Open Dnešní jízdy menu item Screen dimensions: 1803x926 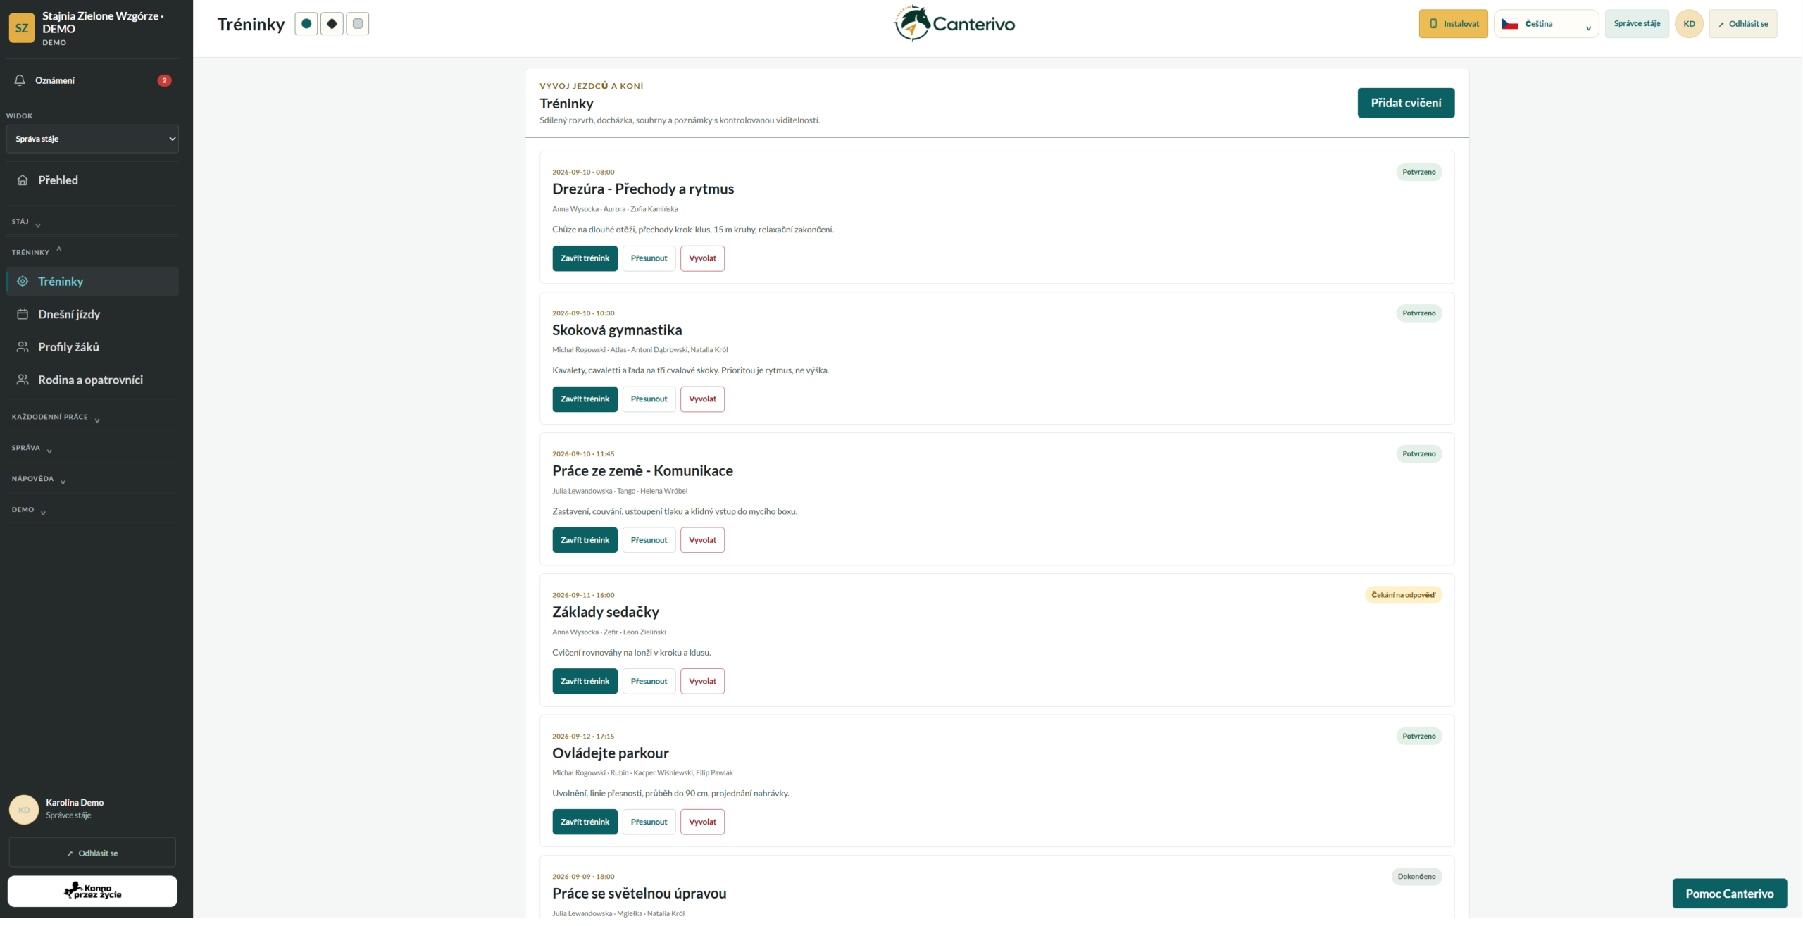pos(92,315)
